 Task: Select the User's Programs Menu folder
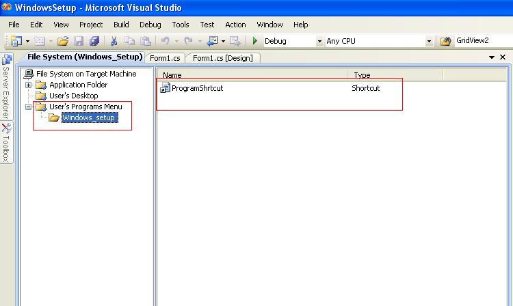[x=85, y=107]
